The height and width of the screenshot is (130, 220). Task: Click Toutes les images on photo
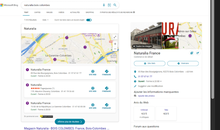tap(142, 46)
